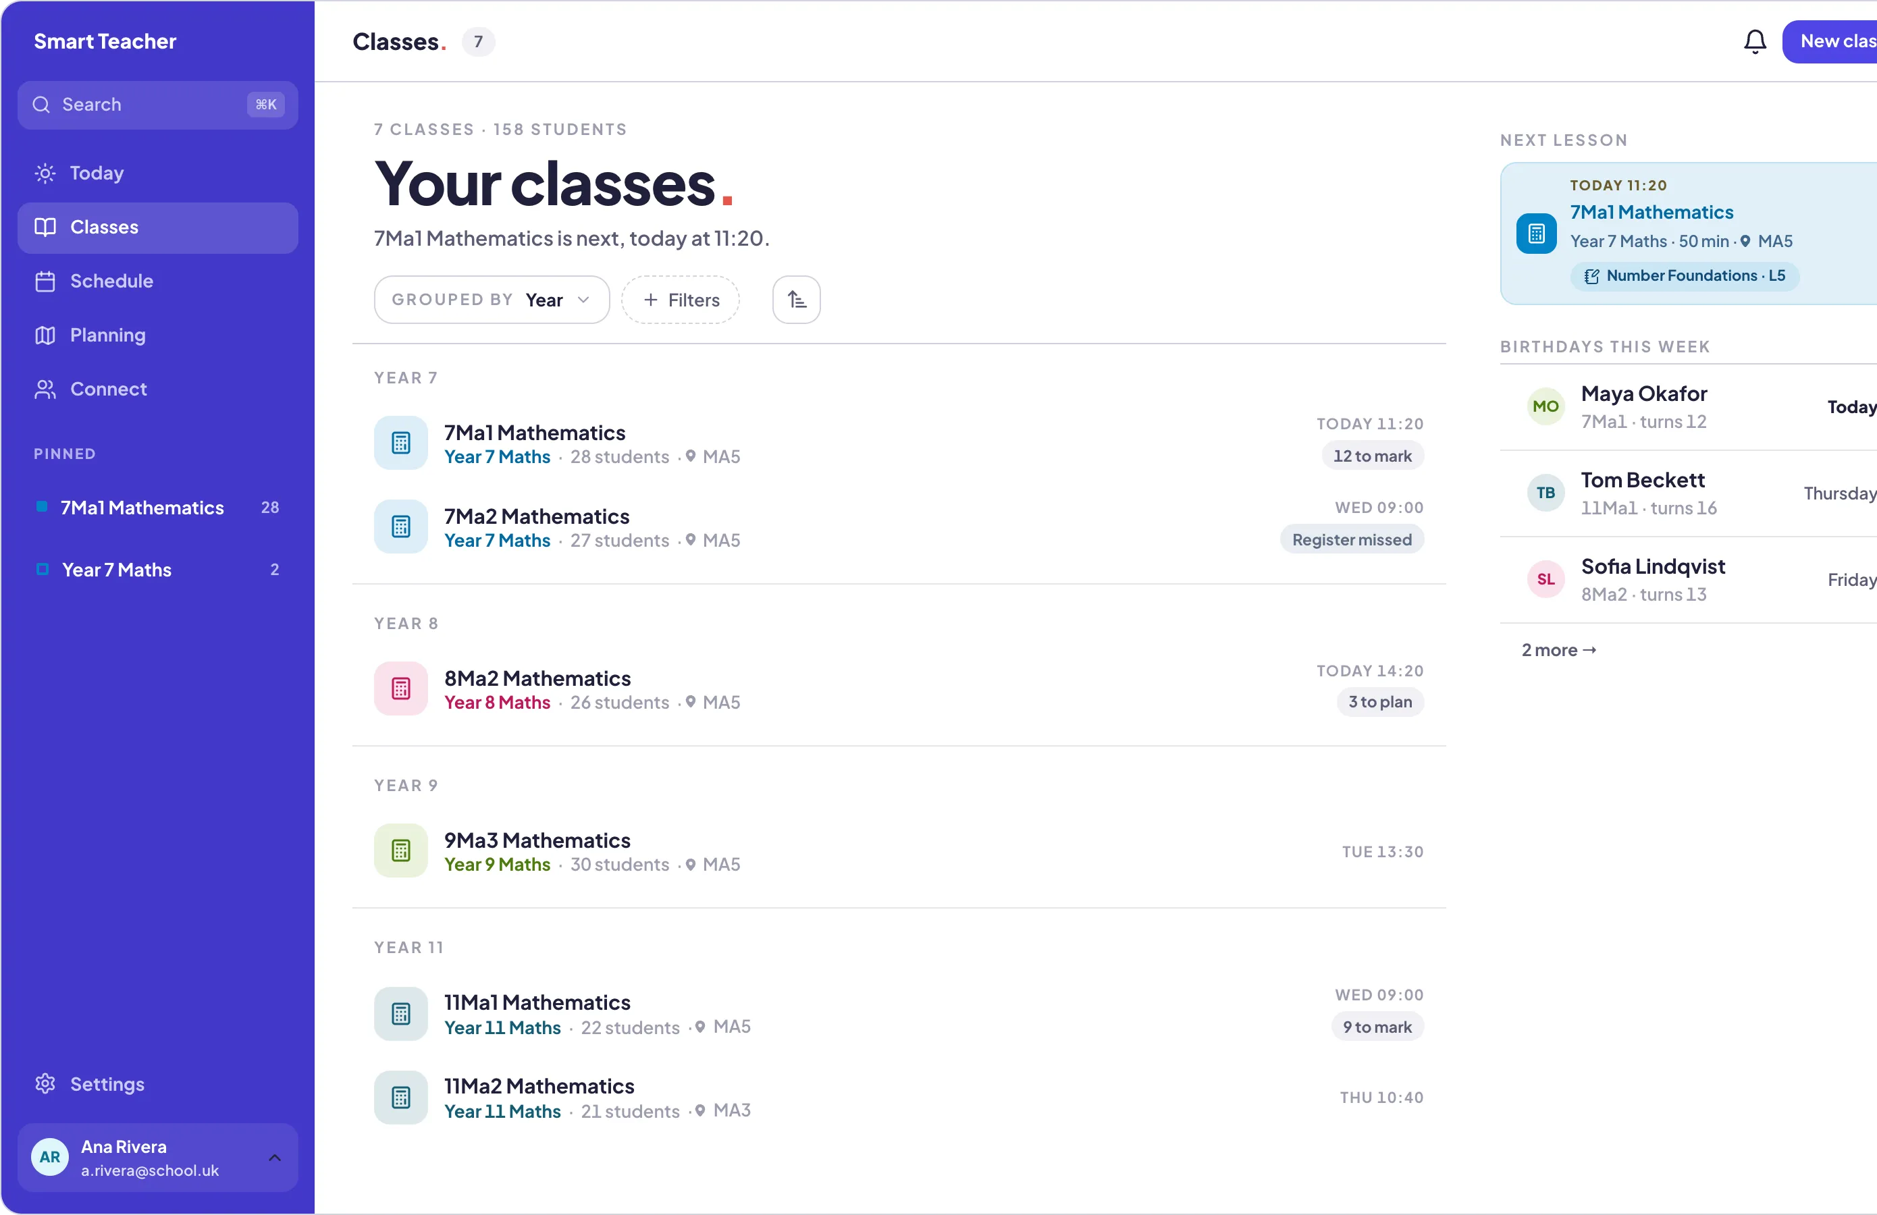1877x1215 pixels.
Task: Click Maya Okafor's MO avatar
Action: point(1545,406)
